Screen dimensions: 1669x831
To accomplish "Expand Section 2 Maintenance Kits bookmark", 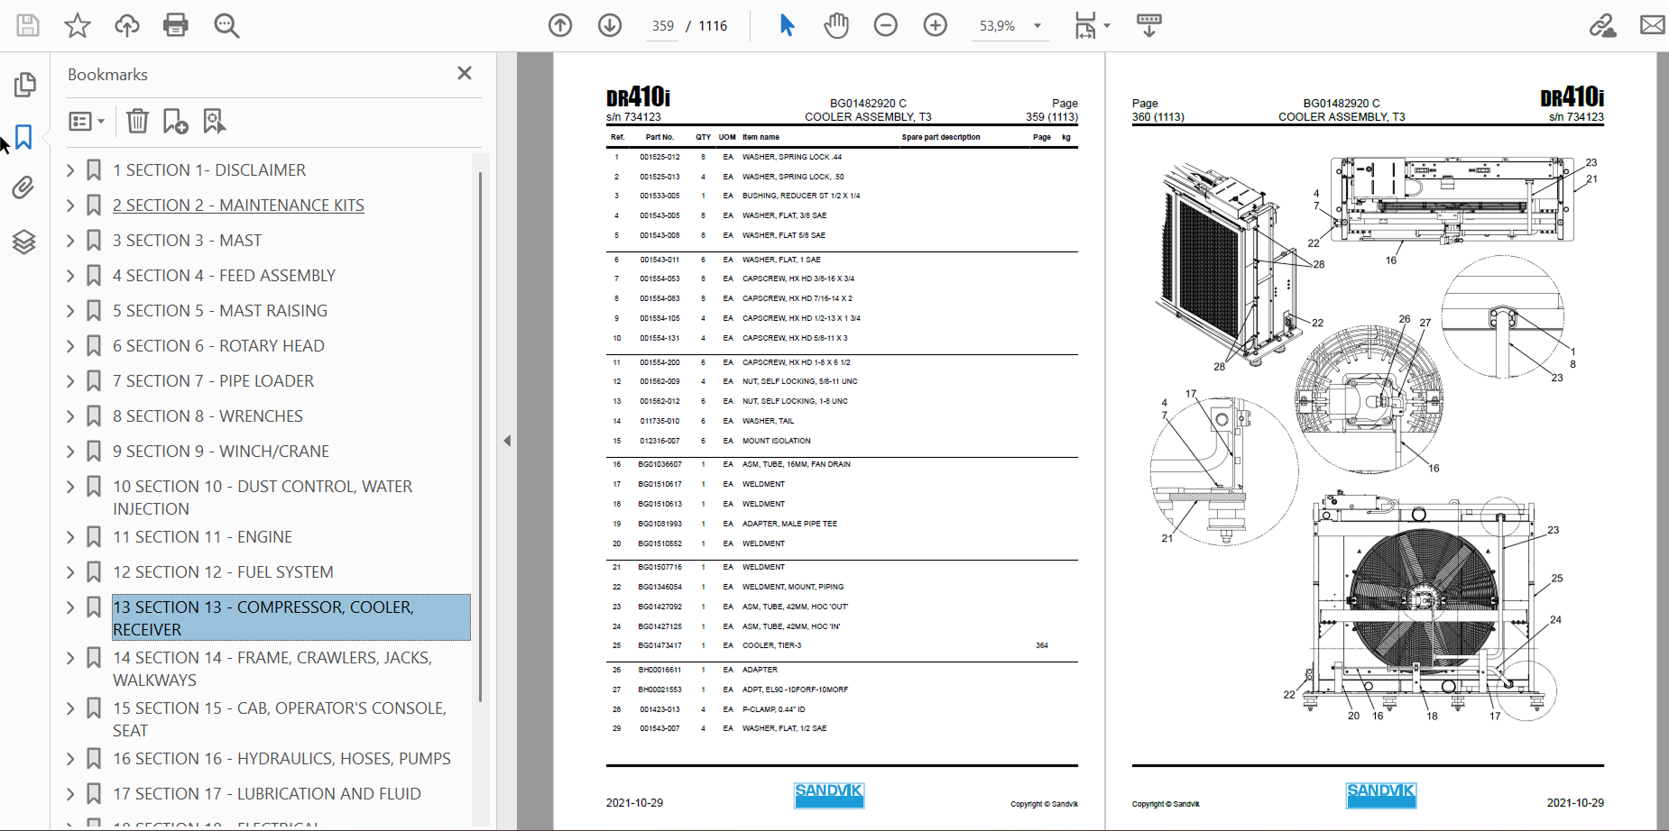I will [x=70, y=205].
